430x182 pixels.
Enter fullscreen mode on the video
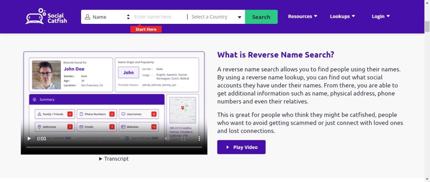183,138
